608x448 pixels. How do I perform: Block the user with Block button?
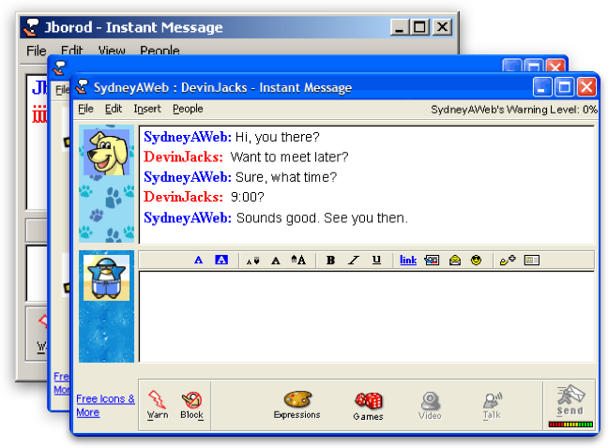click(192, 405)
